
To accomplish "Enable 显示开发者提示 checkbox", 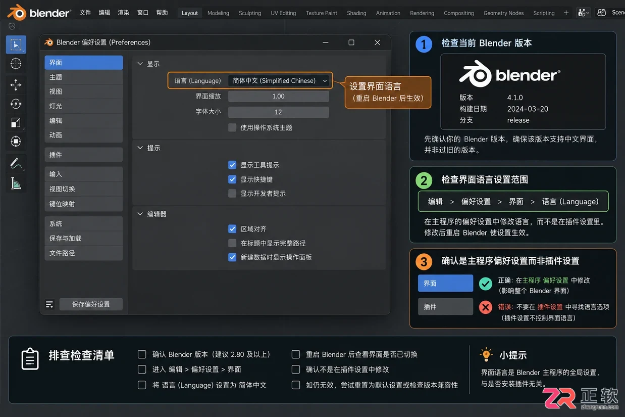I will click(x=232, y=193).
